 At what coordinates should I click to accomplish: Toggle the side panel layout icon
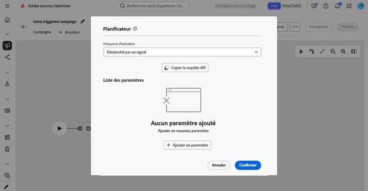pos(354,51)
